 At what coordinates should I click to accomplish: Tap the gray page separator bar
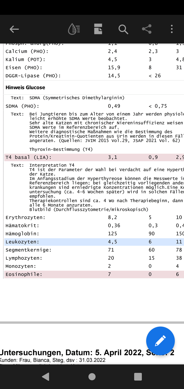[92, 322]
